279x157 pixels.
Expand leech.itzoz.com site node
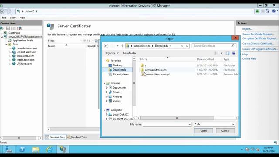pyautogui.click(x=10, y=60)
